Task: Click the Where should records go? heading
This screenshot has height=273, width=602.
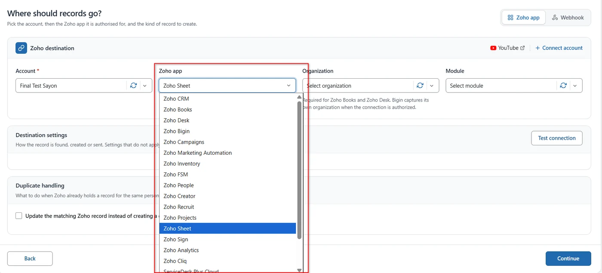Action: tap(55, 14)
